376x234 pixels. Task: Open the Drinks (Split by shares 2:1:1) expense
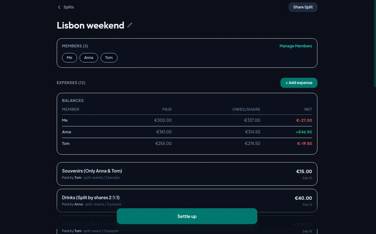[x=187, y=200]
